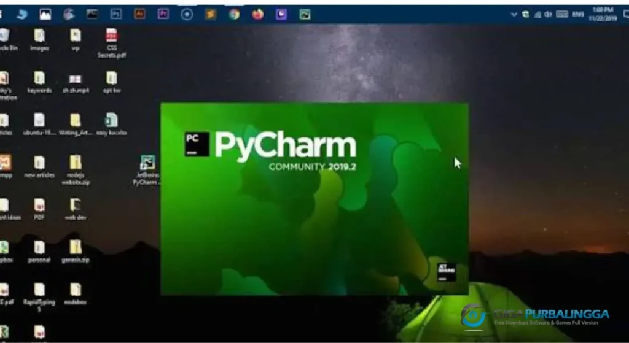Click the JetBrains logo on the splash
629x343 pixels.
click(447, 272)
